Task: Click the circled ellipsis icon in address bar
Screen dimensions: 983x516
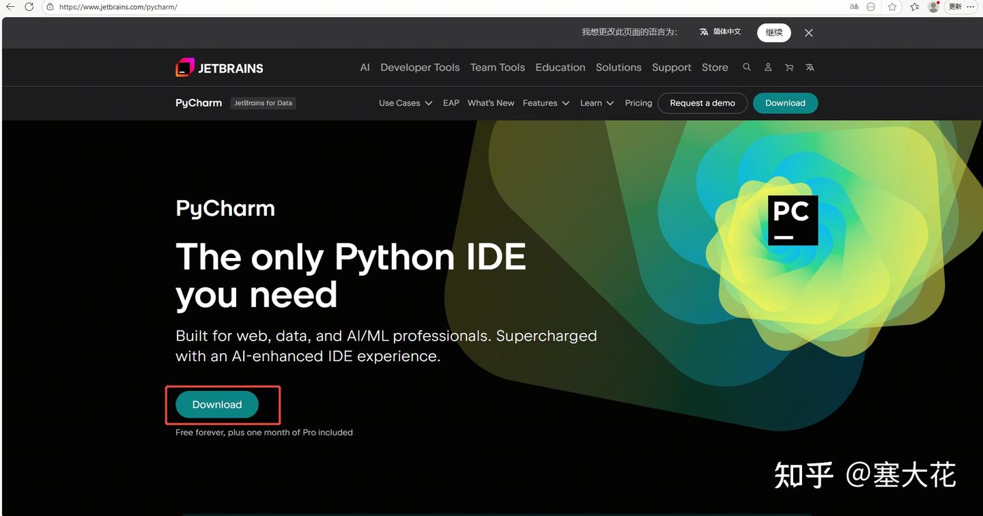Action: coord(871,7)
